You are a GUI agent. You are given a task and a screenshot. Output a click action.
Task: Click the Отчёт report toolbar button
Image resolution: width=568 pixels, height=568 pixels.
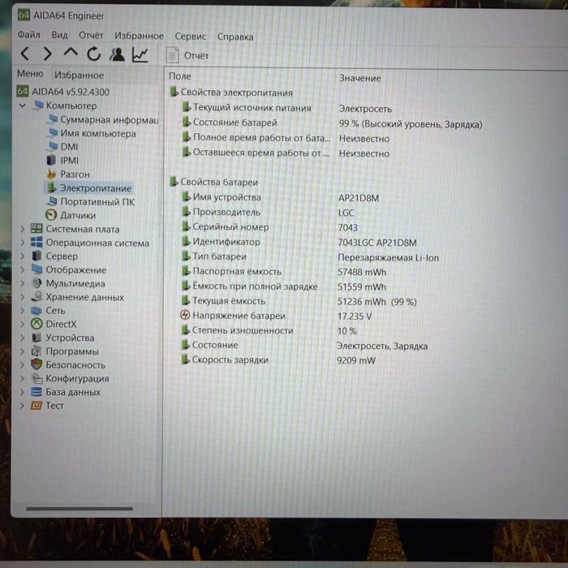click(x=187, y=55)
